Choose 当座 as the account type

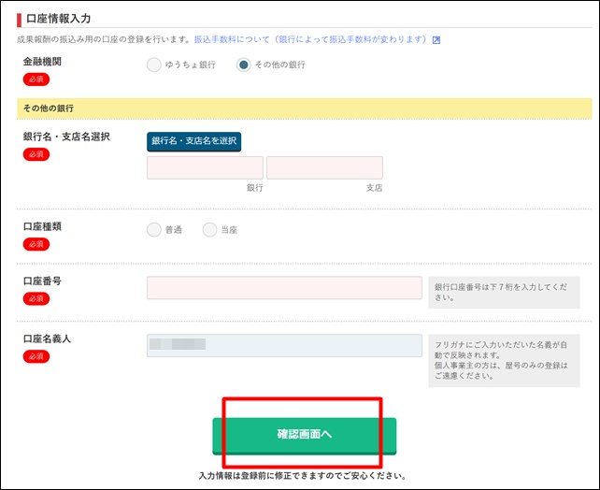(x=209, y=230)
